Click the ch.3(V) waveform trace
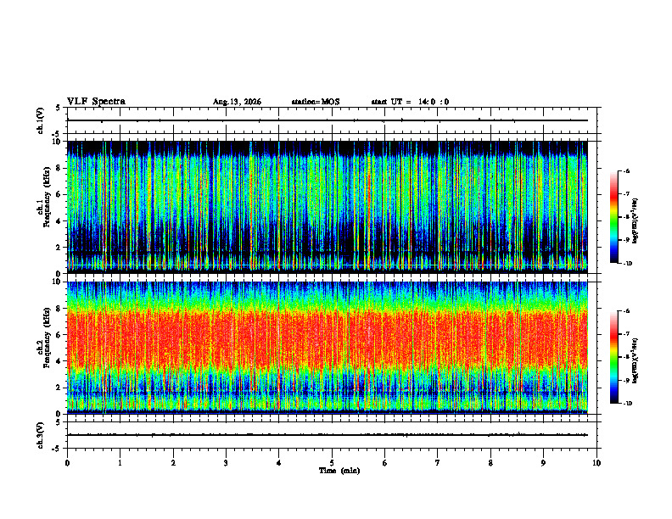The height and width of the screenshot is (519, 672). pos(328,435)
